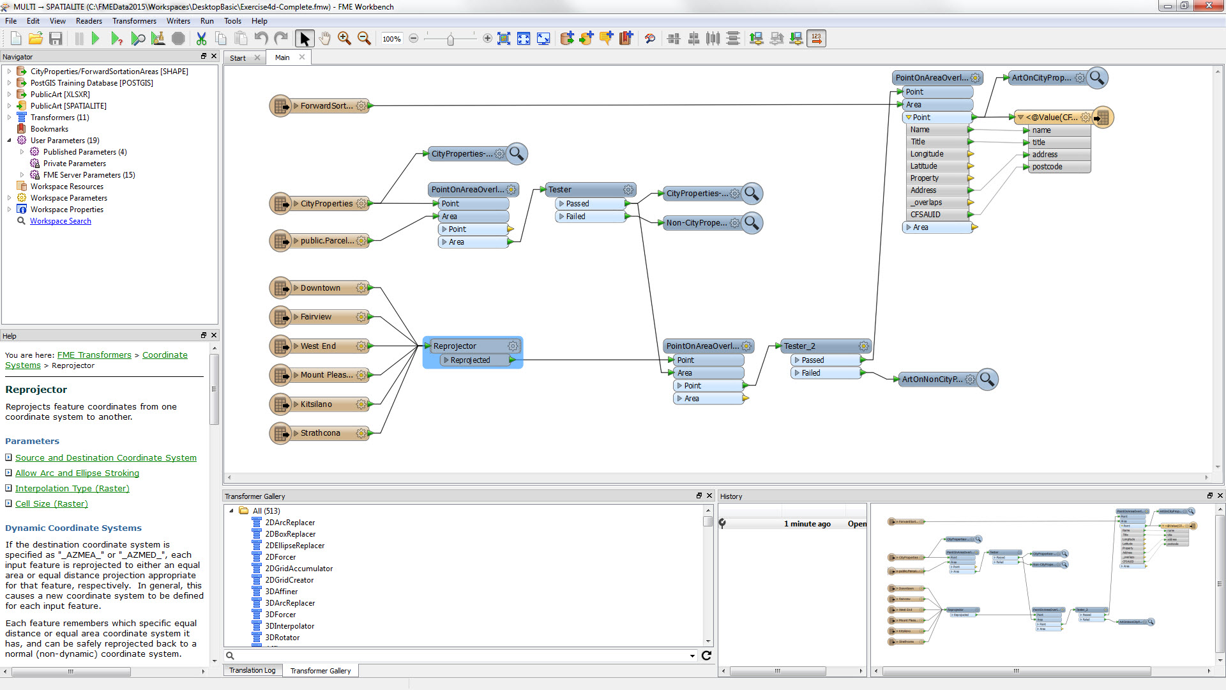
Task: Click the cut scissors icon
Action: click(x=201, y=39)
